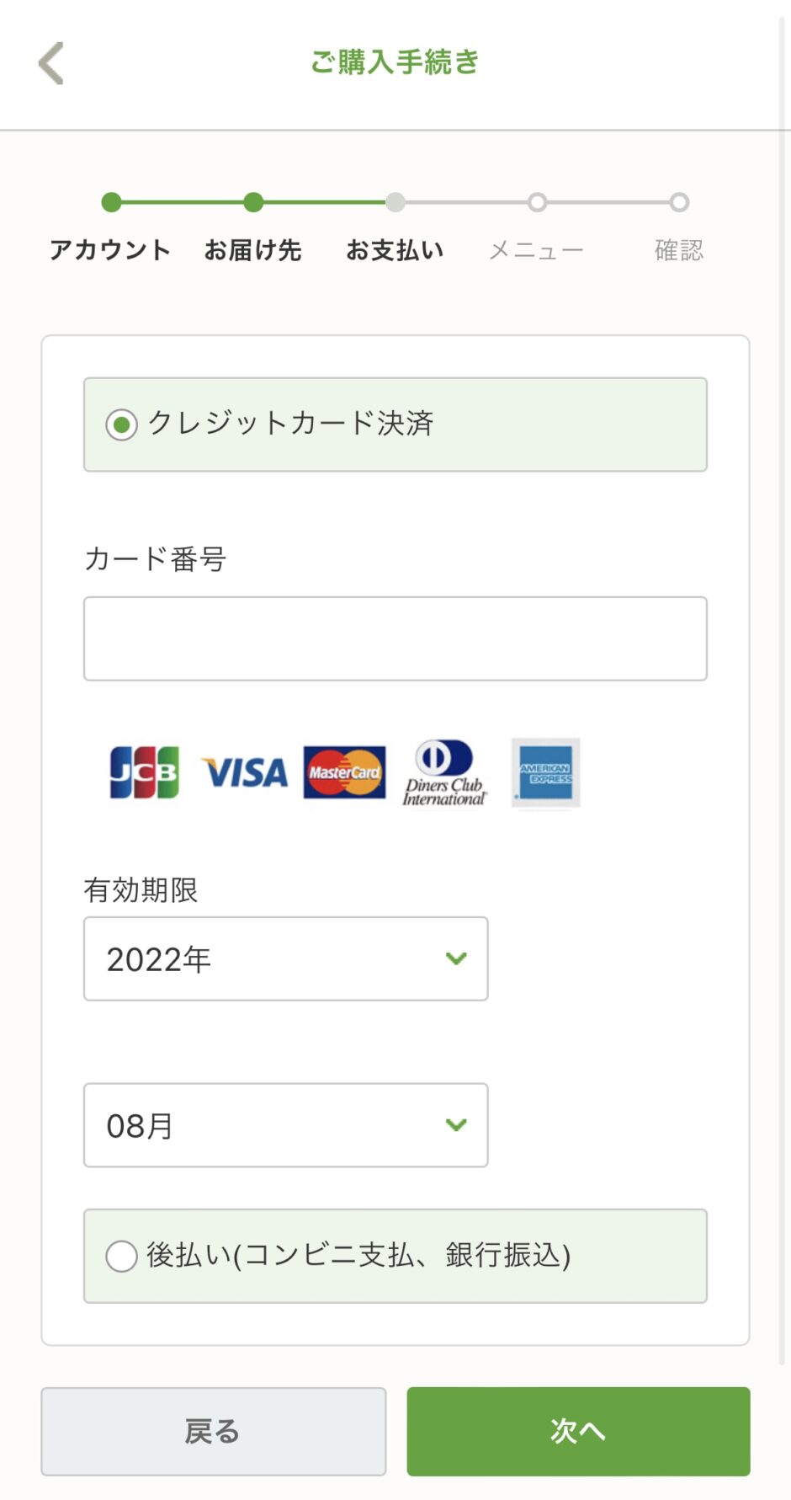Click the JCB card brand icon
791x1500 pixels.
(145, 772)
